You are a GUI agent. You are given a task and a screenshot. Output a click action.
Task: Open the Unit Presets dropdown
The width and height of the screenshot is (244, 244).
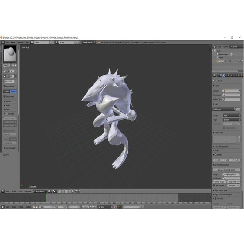224,109
